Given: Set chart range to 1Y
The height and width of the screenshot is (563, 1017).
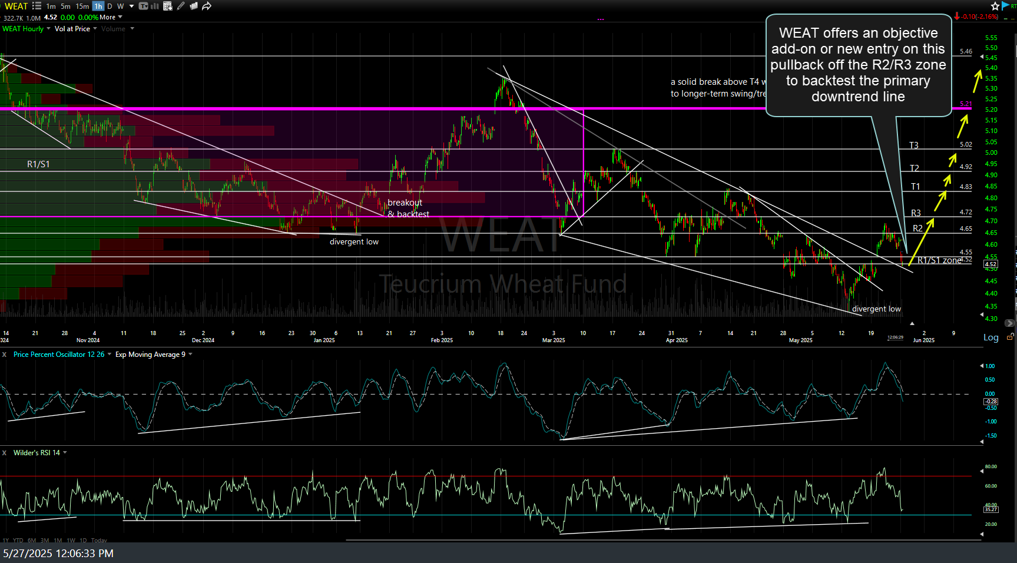Looking at the screenshot, I should [x=5, y=540].
